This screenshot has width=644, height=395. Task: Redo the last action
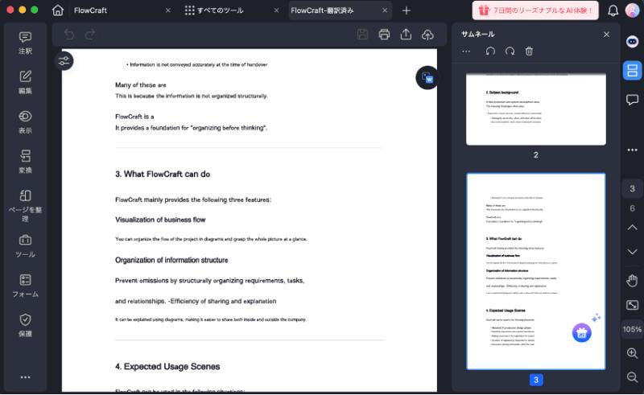coord(90,35)
